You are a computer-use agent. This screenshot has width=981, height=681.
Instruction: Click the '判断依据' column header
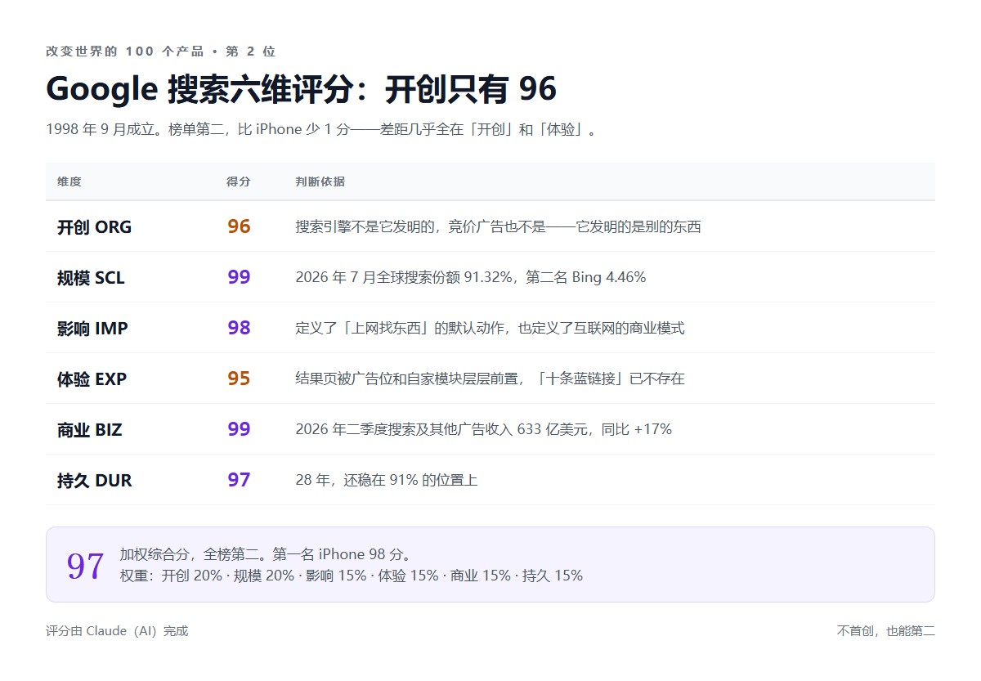tap(320, 181)
